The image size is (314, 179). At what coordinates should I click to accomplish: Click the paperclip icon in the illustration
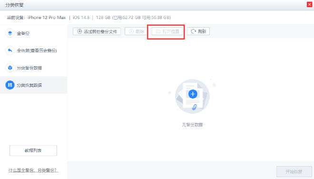[x=194, y=107]
